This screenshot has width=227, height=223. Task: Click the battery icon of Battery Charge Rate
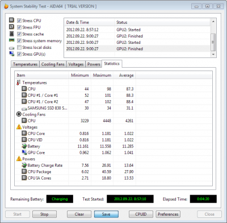click(x=24, y=165)
